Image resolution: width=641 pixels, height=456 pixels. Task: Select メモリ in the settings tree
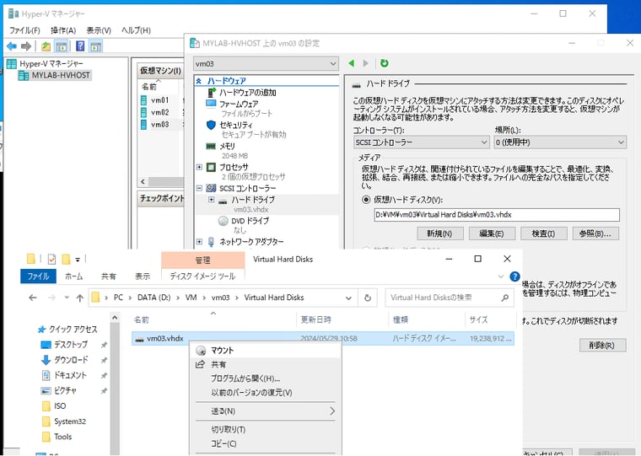click(227, 147)
